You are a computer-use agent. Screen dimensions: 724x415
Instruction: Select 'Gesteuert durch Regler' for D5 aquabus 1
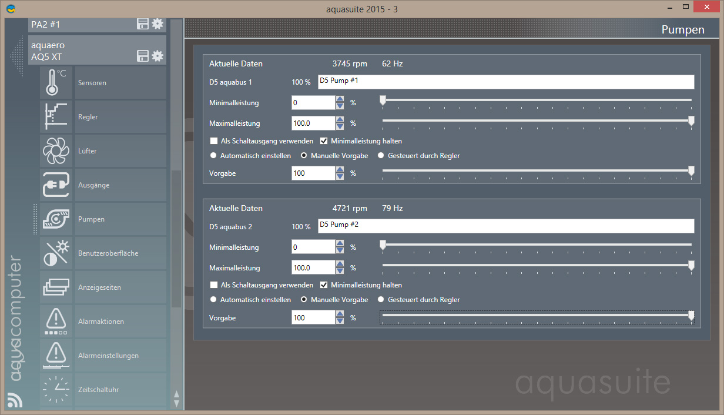click(381, 156)
